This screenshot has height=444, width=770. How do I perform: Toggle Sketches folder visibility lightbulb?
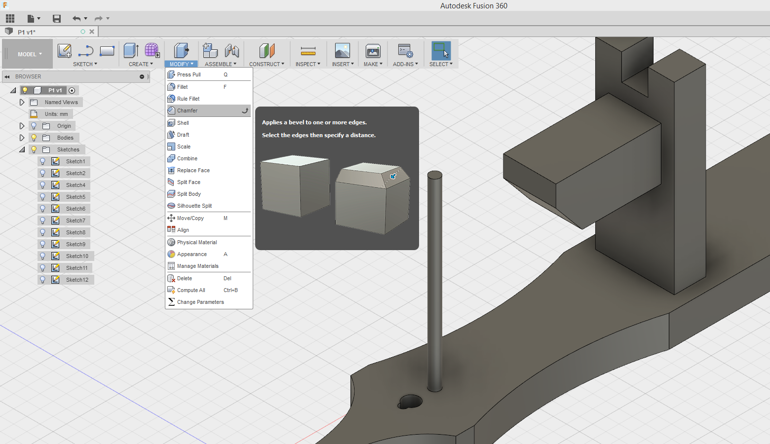[x=34, y=149]
